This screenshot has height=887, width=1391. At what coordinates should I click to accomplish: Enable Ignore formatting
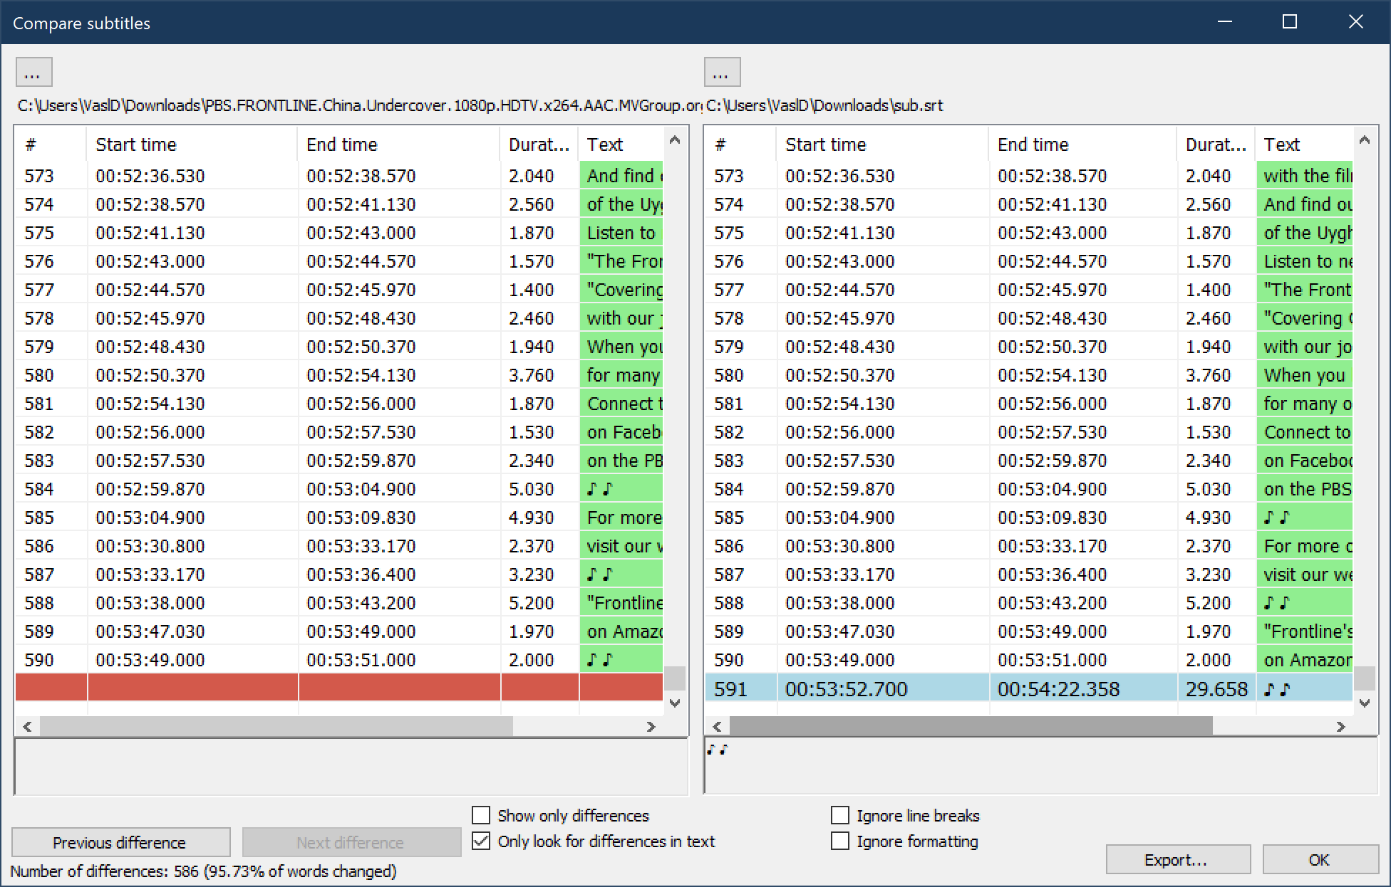839,841
